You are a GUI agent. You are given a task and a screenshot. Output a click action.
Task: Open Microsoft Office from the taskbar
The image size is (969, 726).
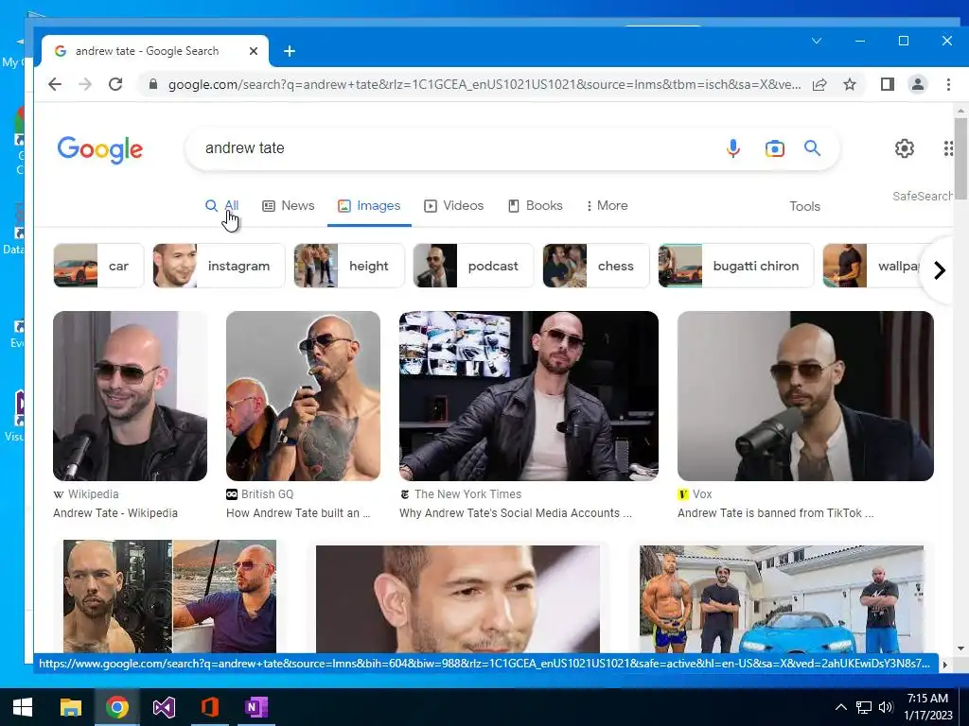209,707
